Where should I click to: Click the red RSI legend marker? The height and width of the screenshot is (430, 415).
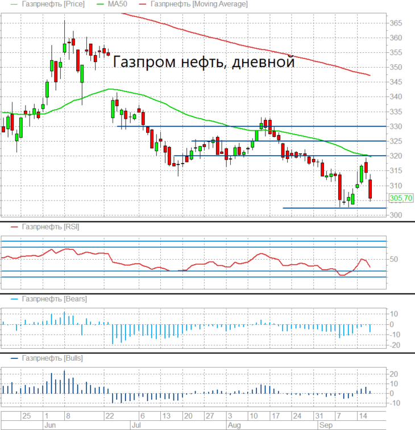coord(14,227)
